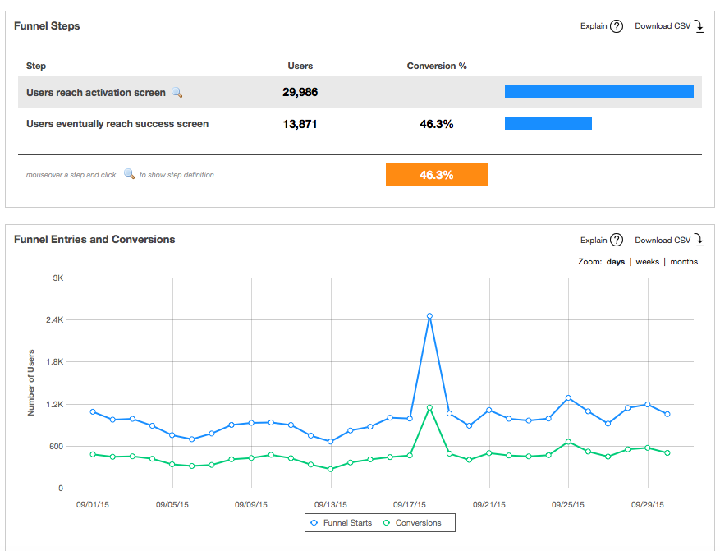Click the Explain question mark in Funnel Entries panel
Viewport: 720px width, 551px height.
click(x=617, y=241)
